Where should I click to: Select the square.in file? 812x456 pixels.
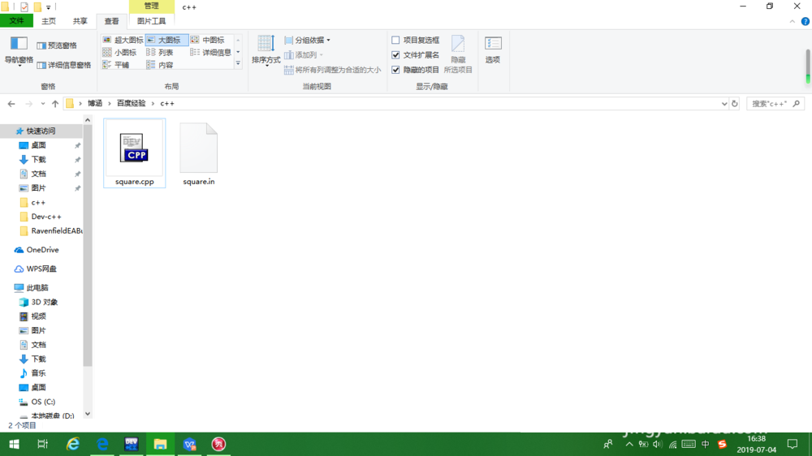pos(198,153)
